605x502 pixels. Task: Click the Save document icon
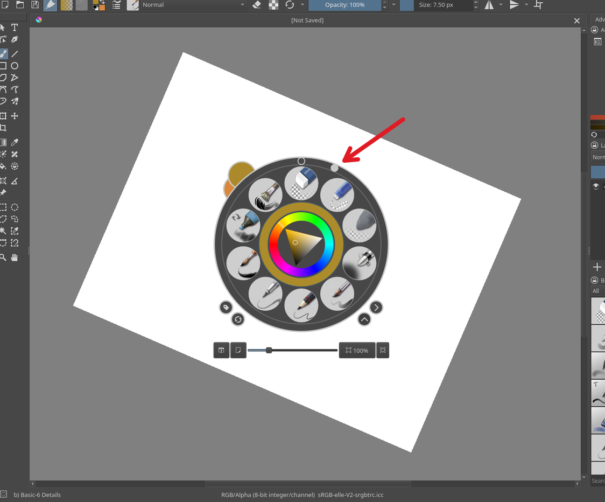(x=35, y=5)
